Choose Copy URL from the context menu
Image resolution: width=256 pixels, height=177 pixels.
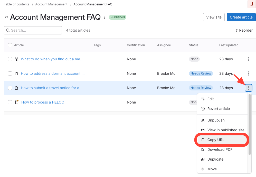coord(216,140)
